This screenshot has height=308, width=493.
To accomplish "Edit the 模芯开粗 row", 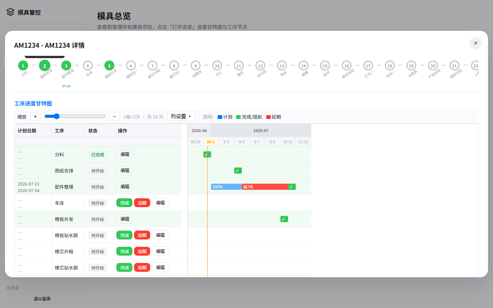I will click(x=160, y=251).
